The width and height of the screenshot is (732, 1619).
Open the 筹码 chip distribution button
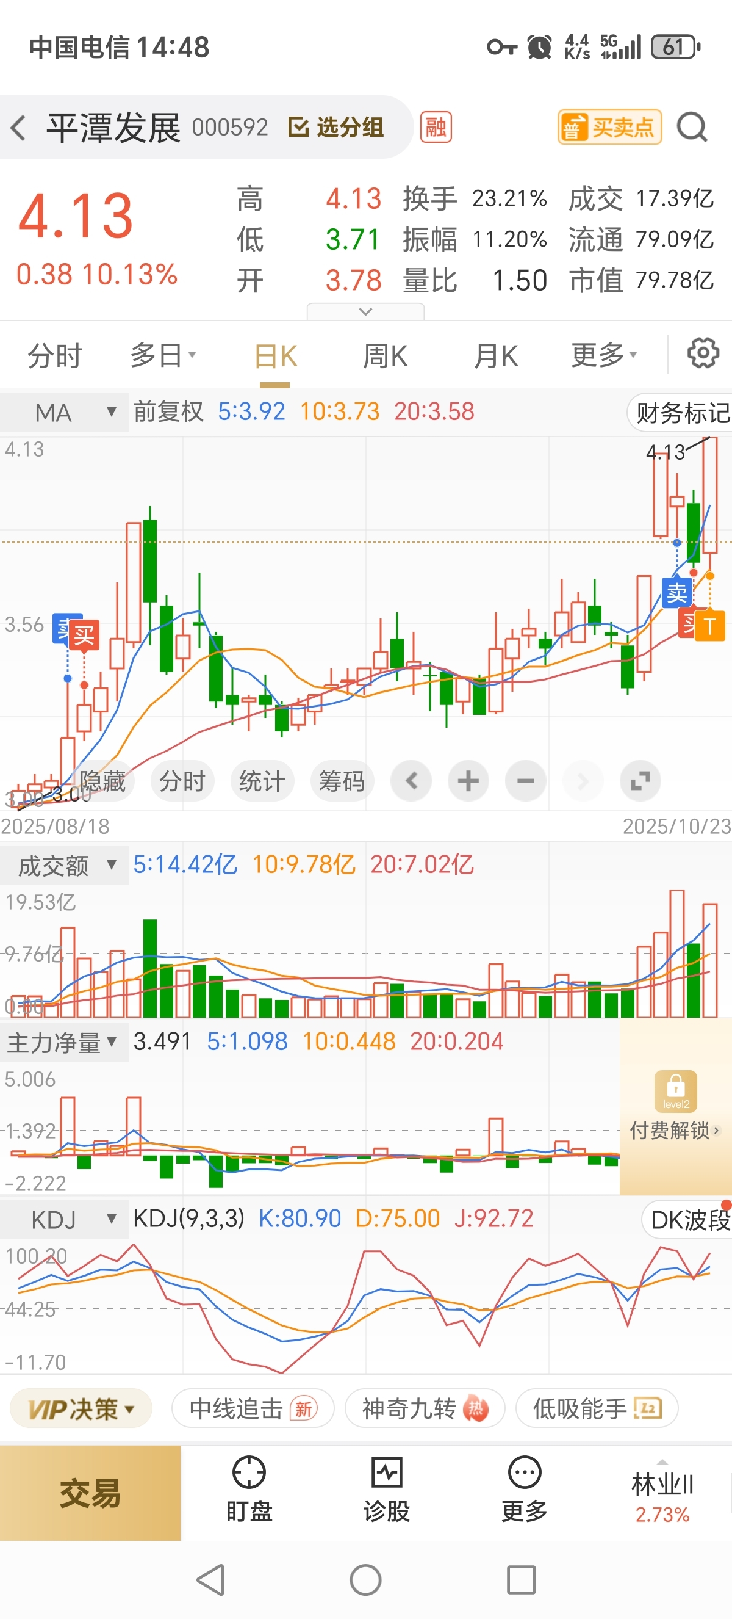[x=342, y=781]
